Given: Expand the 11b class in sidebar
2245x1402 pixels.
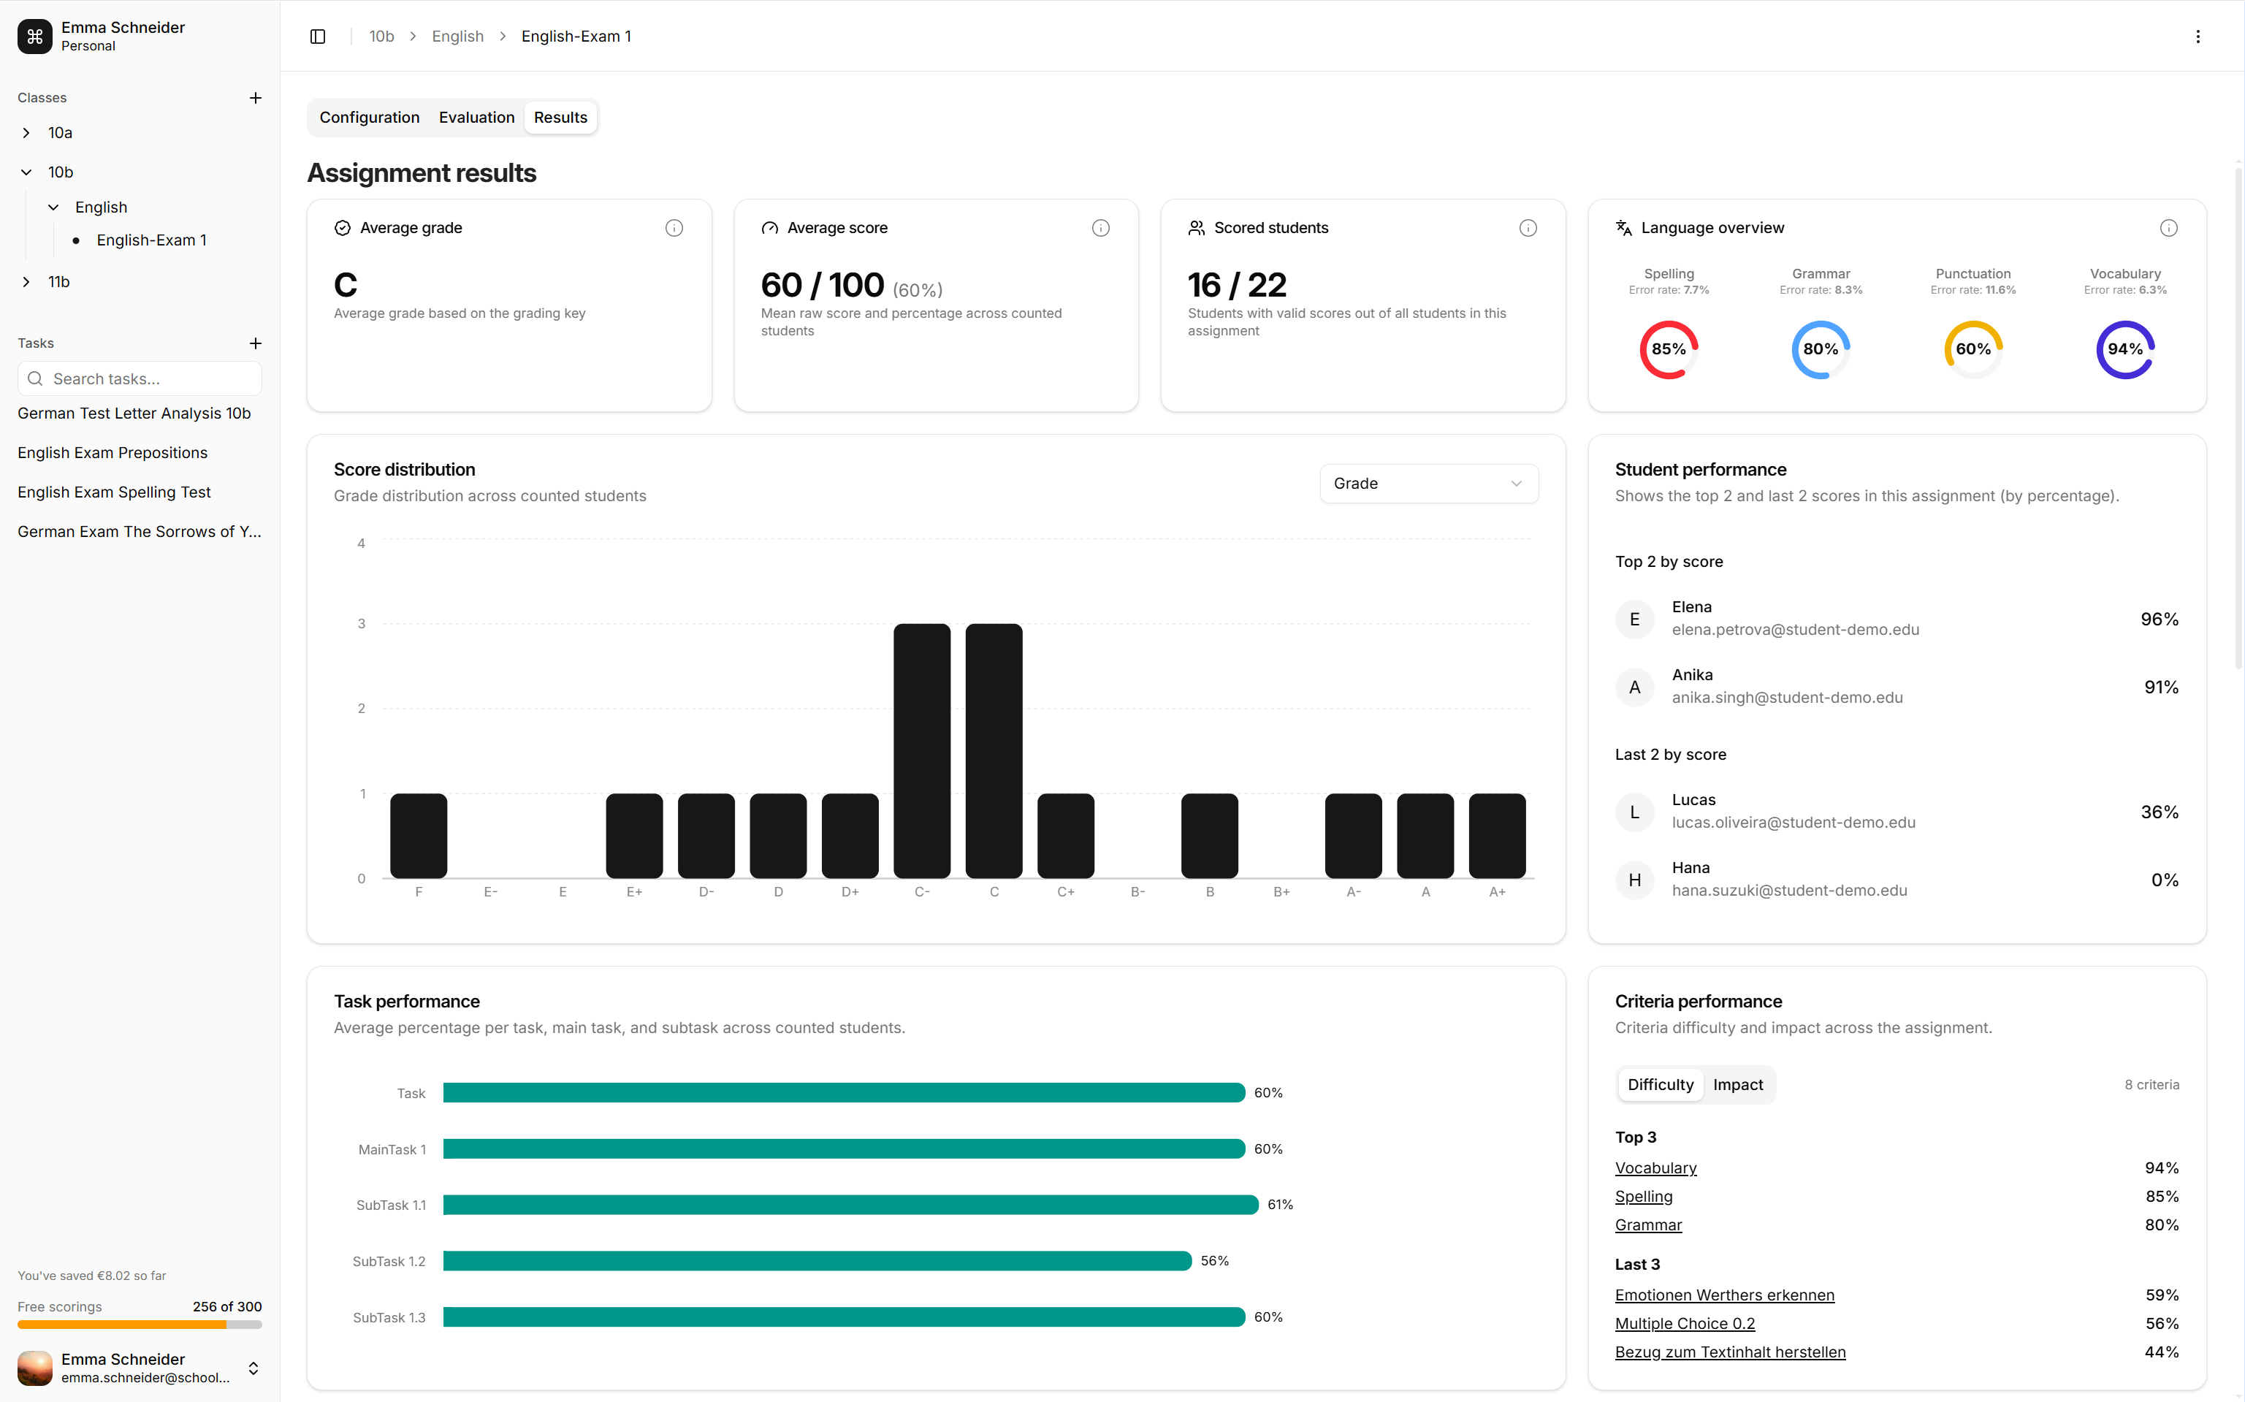Looking at the screenshot, I should (x=25, y=281).
